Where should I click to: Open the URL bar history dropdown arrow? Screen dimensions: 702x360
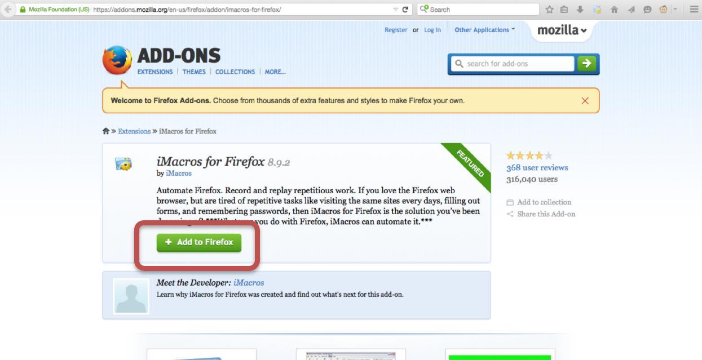[x=396, y=10]
